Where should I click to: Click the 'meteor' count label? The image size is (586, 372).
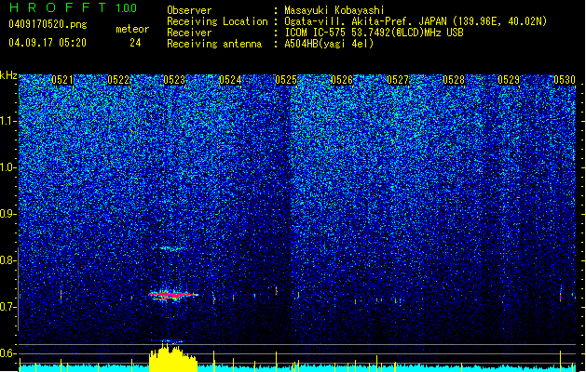click(x=132, y=29)
